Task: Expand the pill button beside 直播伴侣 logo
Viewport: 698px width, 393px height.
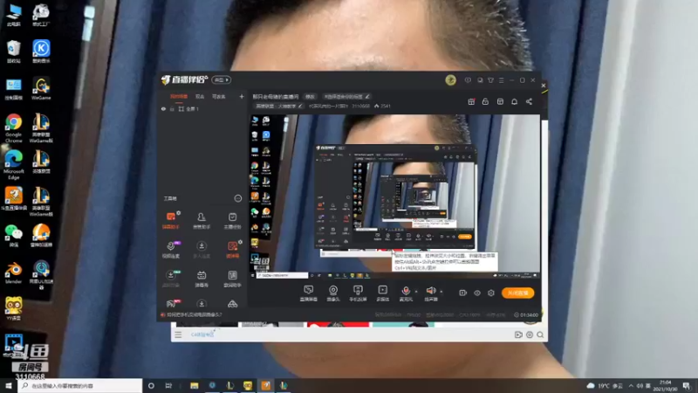Action: click(x=221, y=79)
